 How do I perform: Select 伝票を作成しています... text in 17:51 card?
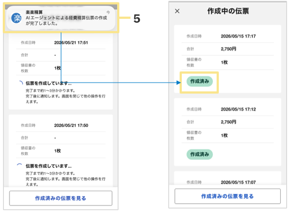coord(49,83)
